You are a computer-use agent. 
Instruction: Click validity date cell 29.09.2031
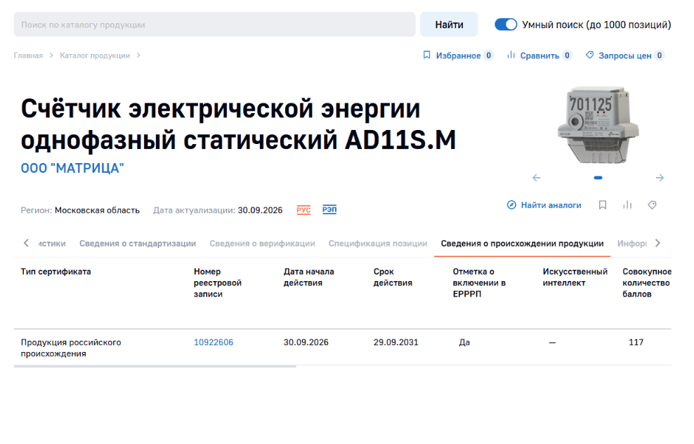pos(395,342)
